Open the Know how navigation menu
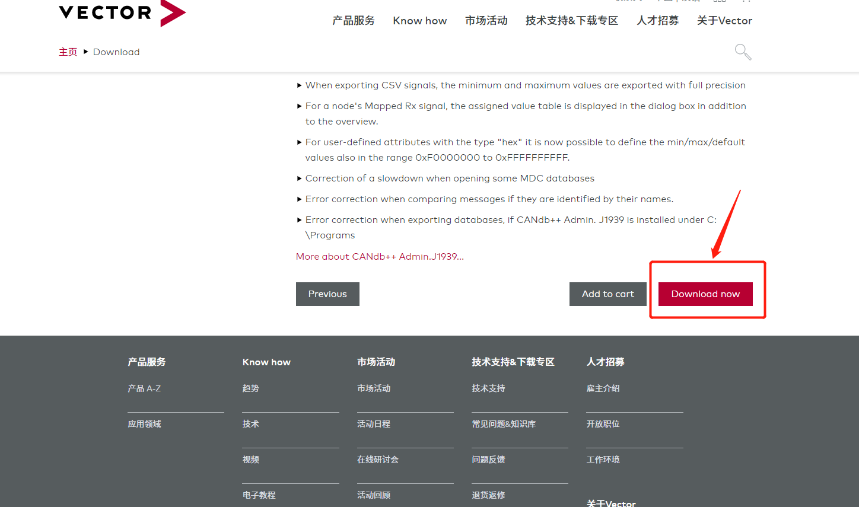This screenshot has width=859, height=507. (419, 20)
